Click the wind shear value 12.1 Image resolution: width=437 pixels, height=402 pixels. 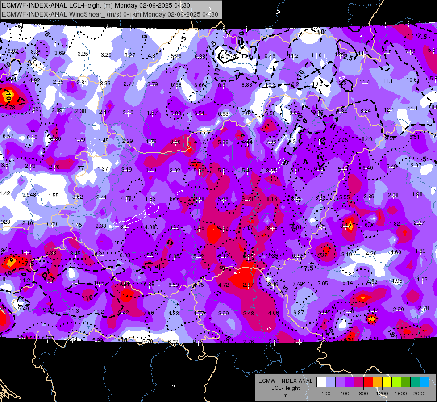coord(389,109)
